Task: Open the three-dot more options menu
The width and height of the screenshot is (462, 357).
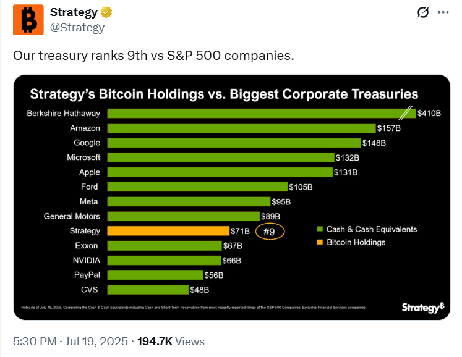Action: [443, 12]
